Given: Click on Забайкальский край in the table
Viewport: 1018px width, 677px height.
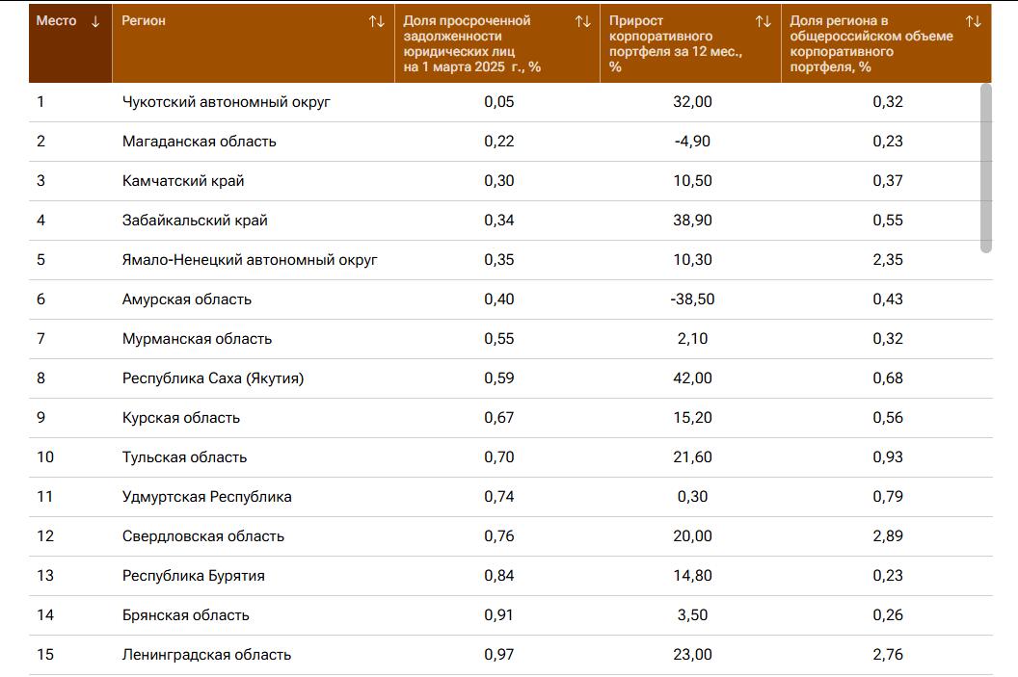Looking at the screenshot, I should [195, 221].
